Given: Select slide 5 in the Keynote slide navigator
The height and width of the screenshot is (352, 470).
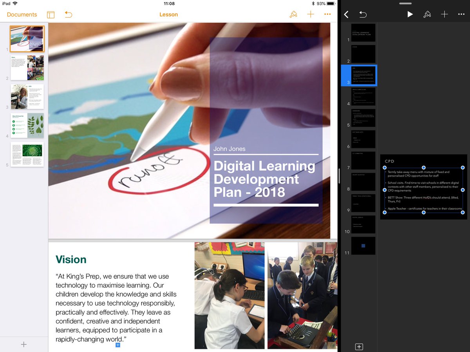Looking at the screenshot, I should point(363,117).
